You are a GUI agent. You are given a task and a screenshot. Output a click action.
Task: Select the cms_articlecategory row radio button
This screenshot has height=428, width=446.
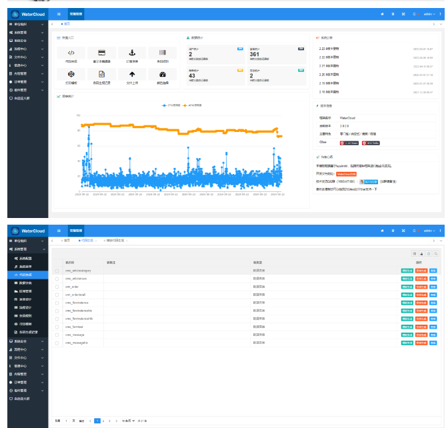(x=57, y=271)
